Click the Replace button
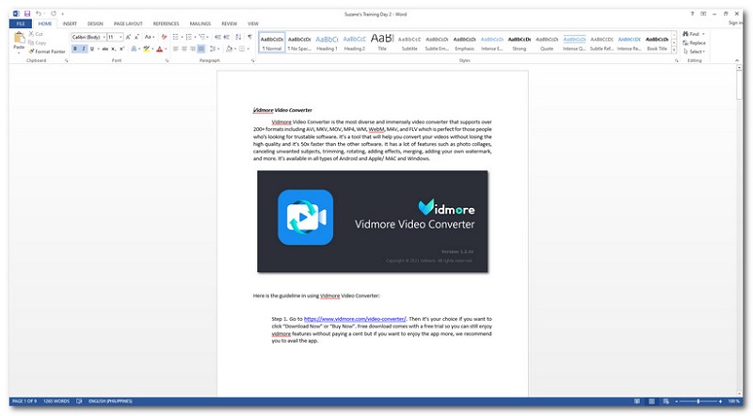 (x=695, y=42)
